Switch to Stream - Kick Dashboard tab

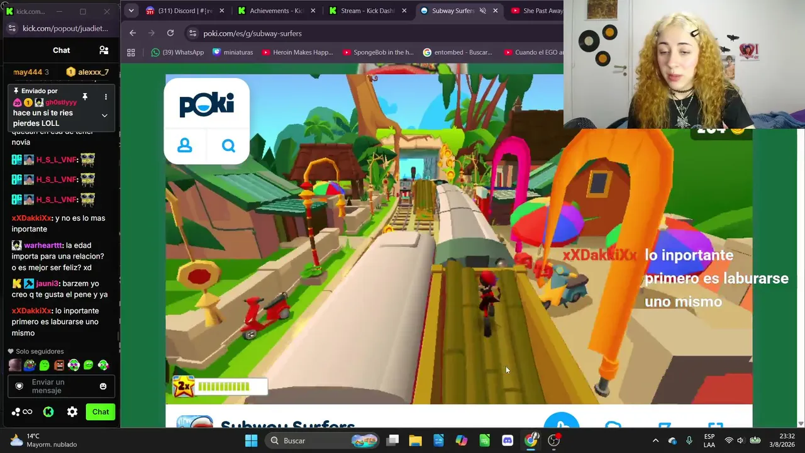coord(367,11)
